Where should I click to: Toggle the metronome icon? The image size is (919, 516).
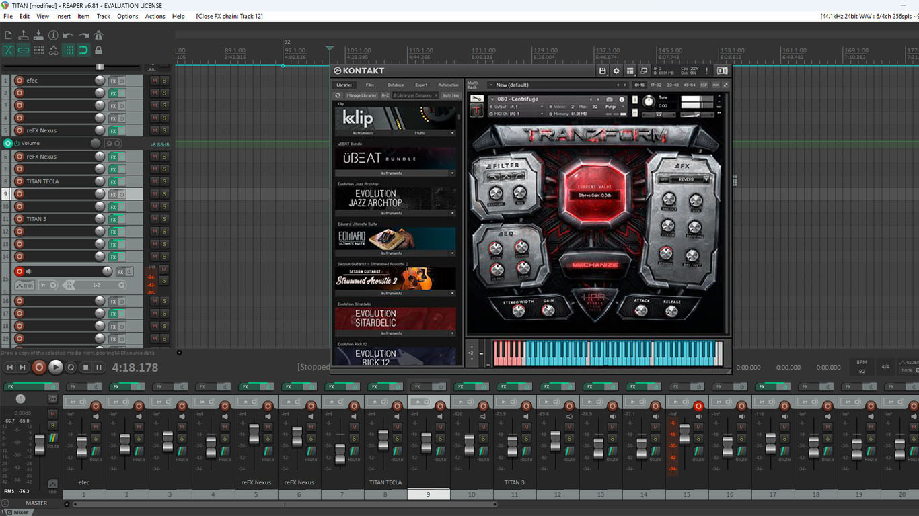pyautogui.click(x=99, y=35)
